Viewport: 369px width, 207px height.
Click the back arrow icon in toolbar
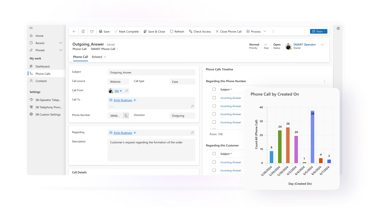point(74,32)
